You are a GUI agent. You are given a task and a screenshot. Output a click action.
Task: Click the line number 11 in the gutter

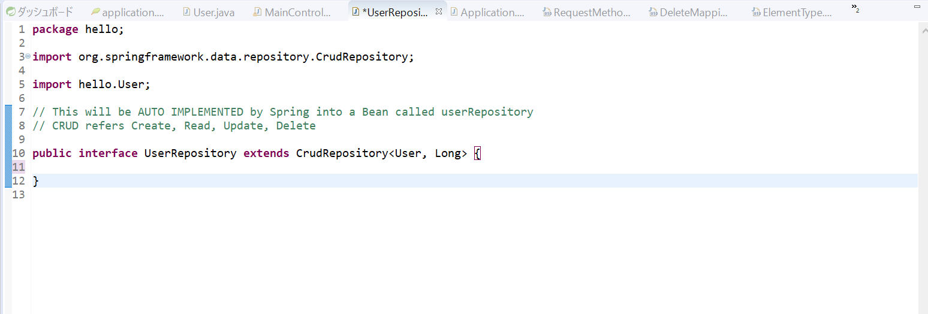(x=19, y=167)
